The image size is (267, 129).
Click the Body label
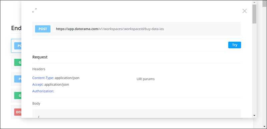(36, 103)
